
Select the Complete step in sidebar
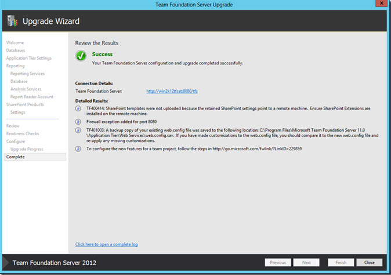(x=35, y=157)
